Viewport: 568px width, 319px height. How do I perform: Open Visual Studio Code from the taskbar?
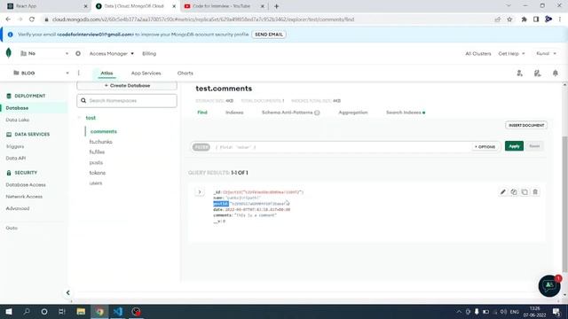[x=118, y=311]
